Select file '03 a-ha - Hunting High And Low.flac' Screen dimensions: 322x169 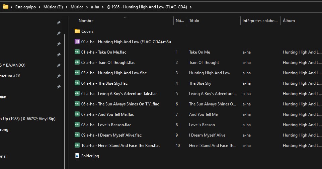(114, 73)
